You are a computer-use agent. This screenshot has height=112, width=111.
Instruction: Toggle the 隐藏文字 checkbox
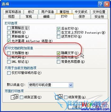(58, 53)
